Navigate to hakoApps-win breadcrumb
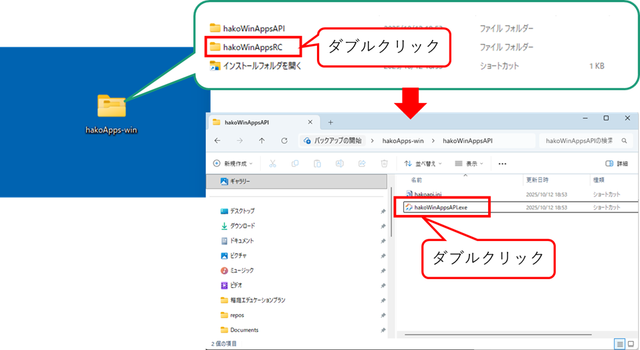The width and height of the screenshot is (640, 350). coord(403,140)
